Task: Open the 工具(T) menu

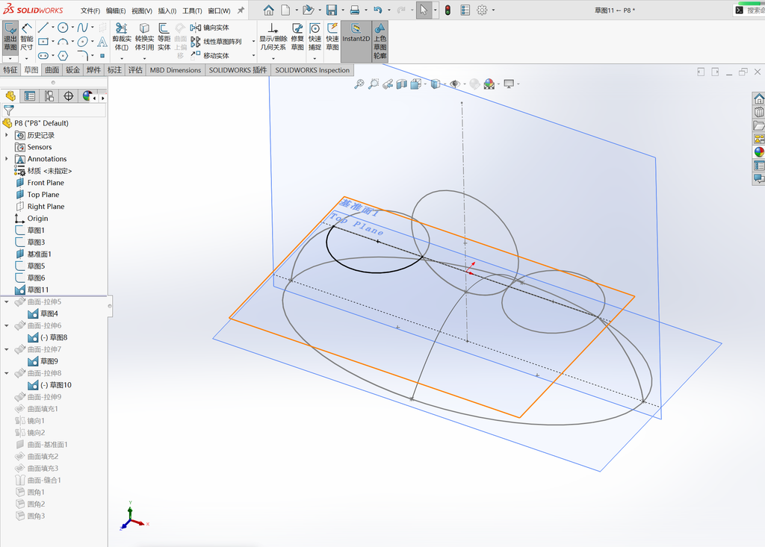Action: click(x=192, y=10)
